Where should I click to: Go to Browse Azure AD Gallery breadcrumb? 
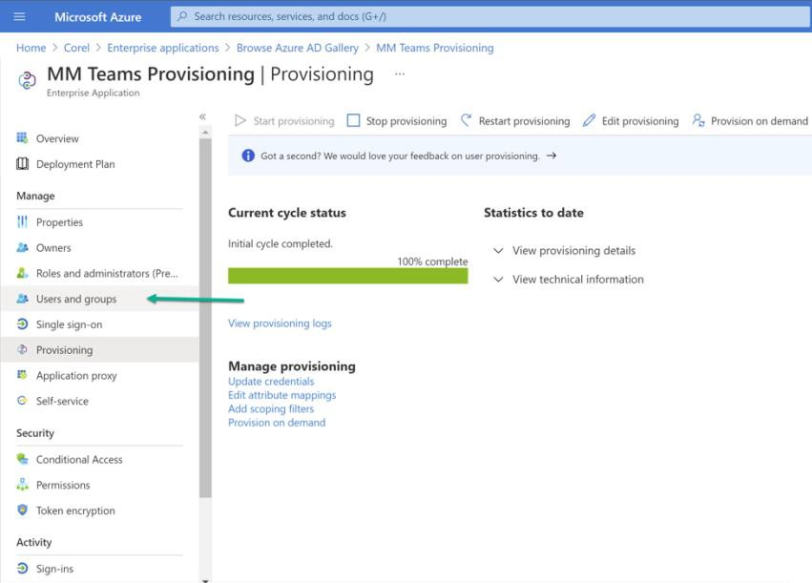[298, 48]
